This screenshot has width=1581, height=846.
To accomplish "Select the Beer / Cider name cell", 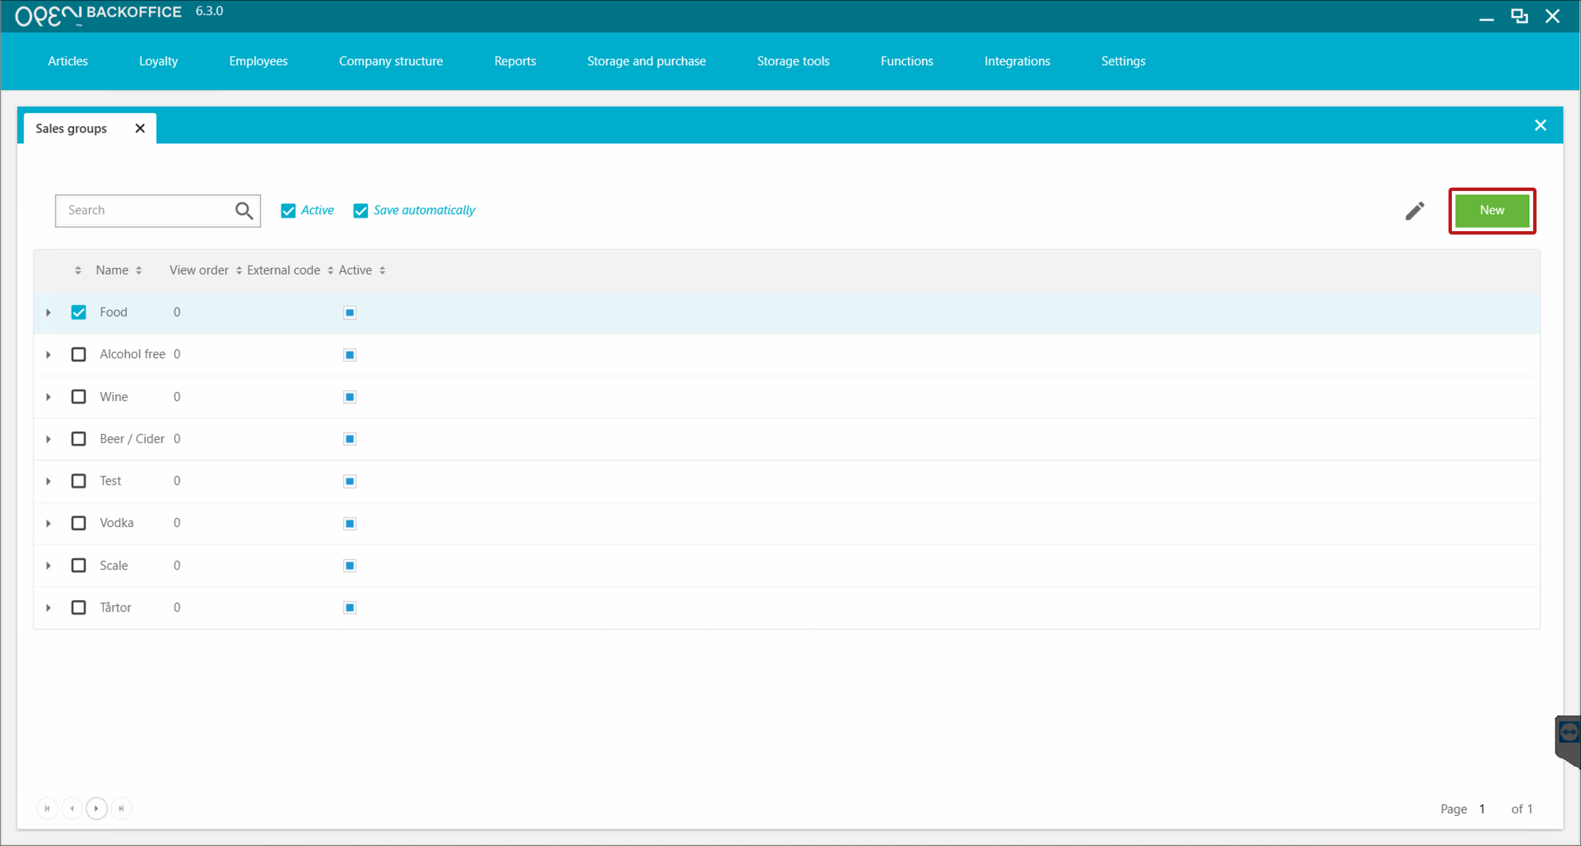I will coord(132,439).
